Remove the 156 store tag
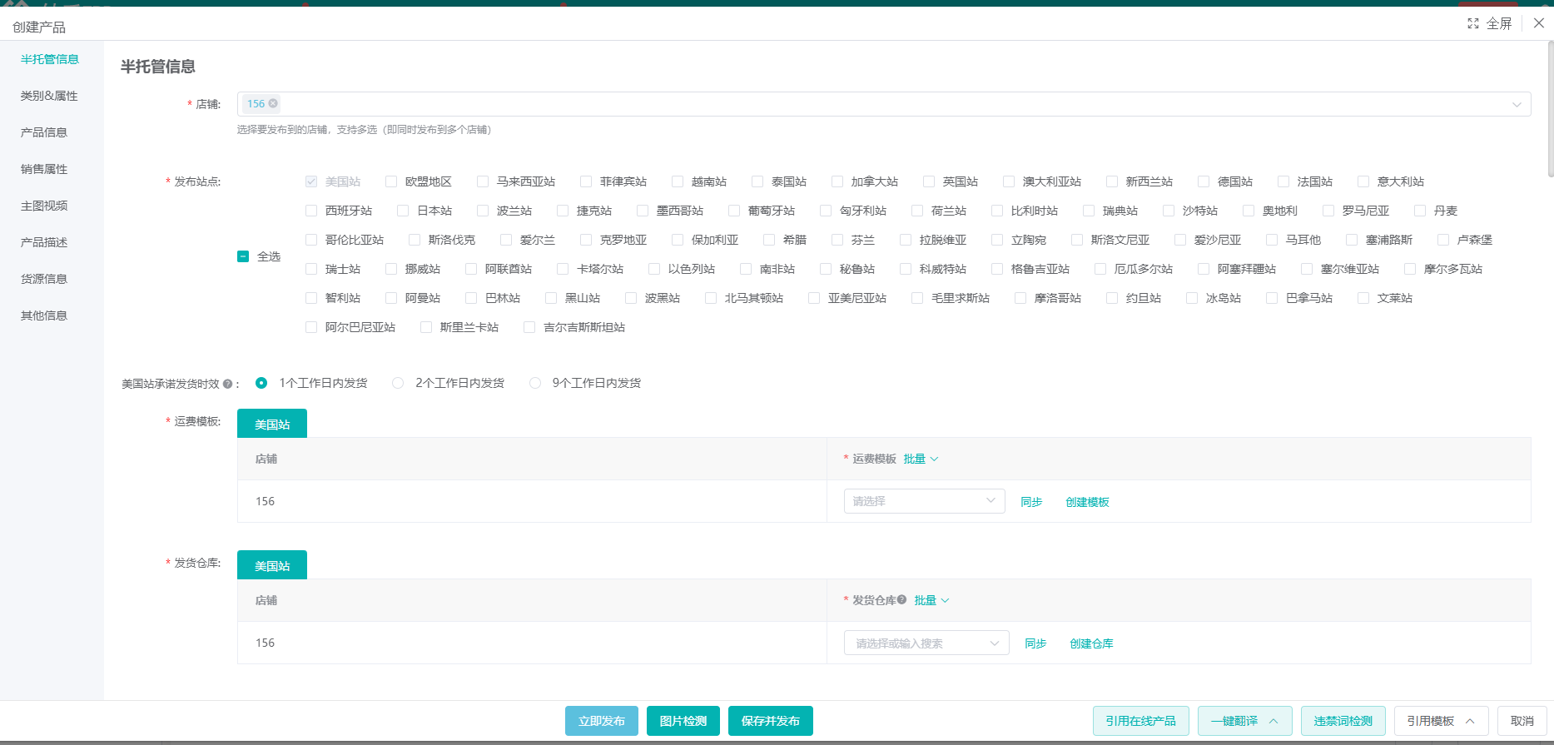Image resolution: width=1554 pixels, height=745 pixels. point(273,103)
